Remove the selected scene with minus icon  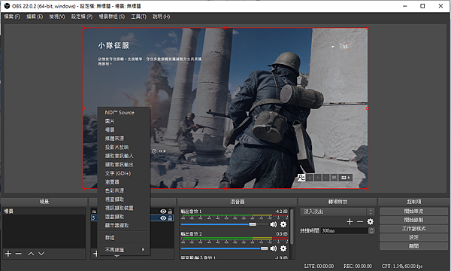(19, 254)
